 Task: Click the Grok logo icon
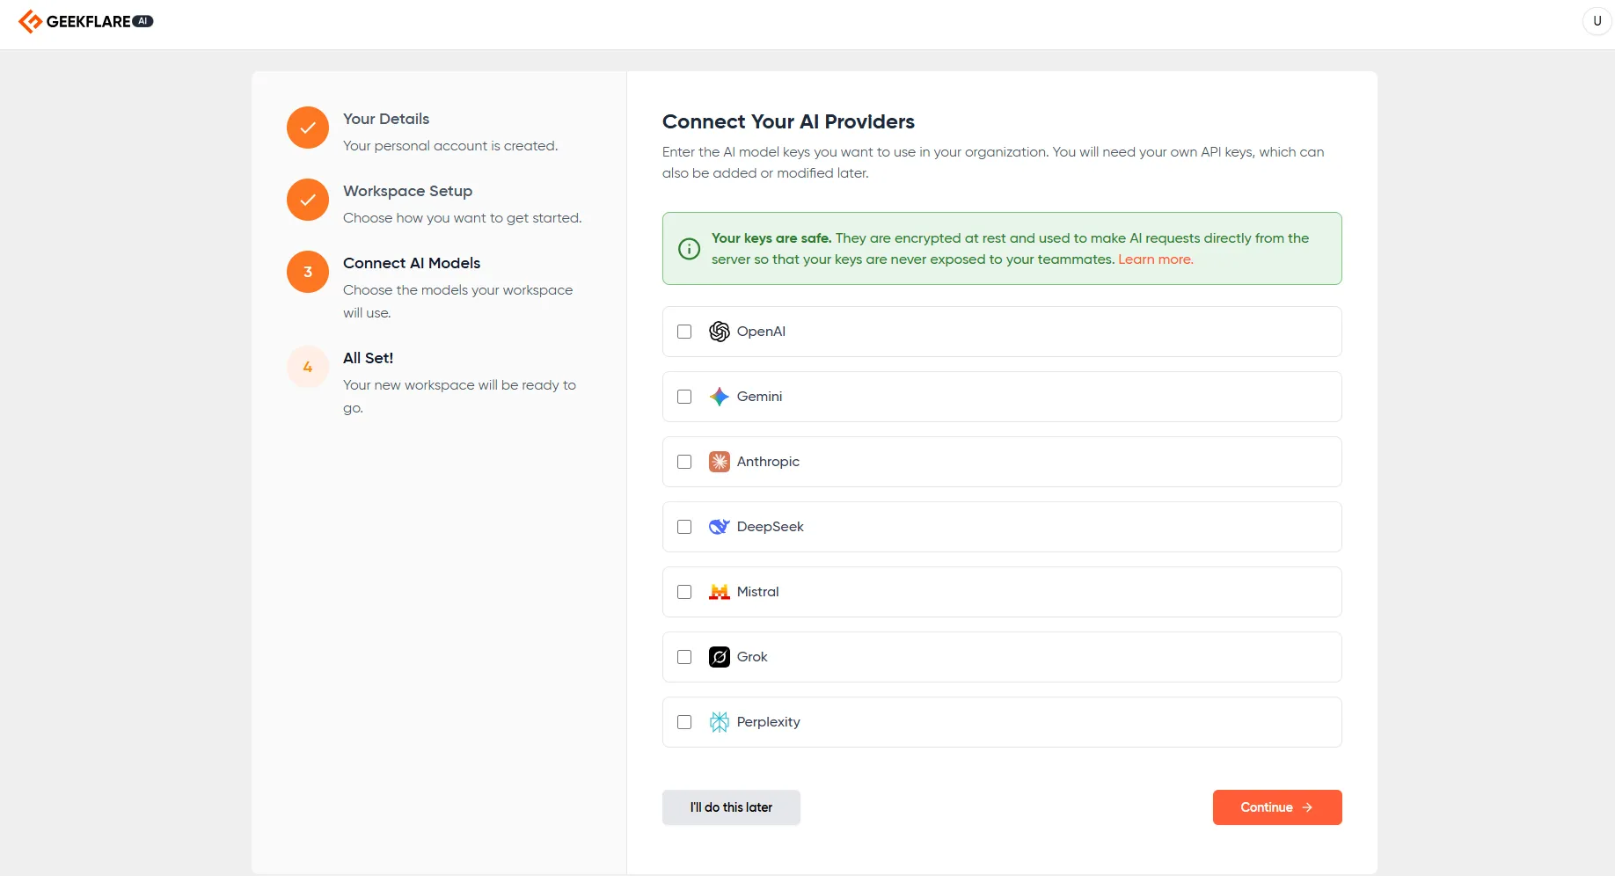[x=719, y=657]
